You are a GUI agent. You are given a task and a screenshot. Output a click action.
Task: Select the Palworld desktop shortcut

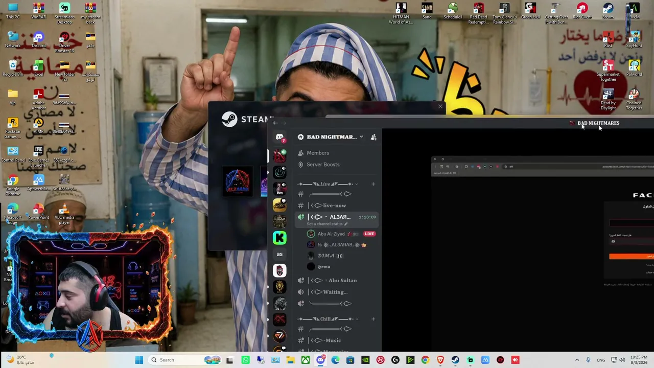[634, 68]
